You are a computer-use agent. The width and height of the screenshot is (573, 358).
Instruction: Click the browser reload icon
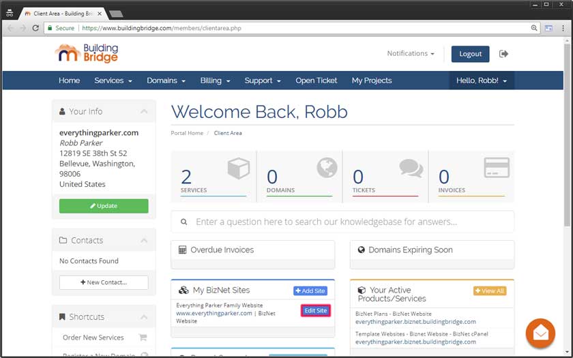coord(35,28)
